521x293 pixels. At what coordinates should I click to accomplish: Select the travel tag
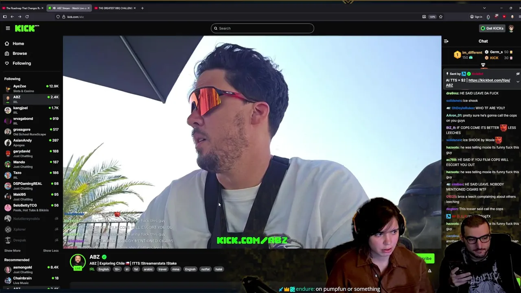[162, 269]
